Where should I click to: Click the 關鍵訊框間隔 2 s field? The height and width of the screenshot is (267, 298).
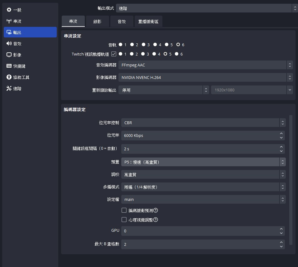tap(203, 149)
